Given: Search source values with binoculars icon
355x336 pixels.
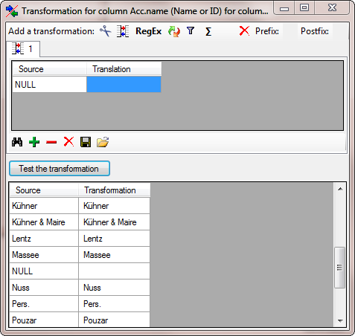Looking at the screenshot, I should tap(17, 142).
